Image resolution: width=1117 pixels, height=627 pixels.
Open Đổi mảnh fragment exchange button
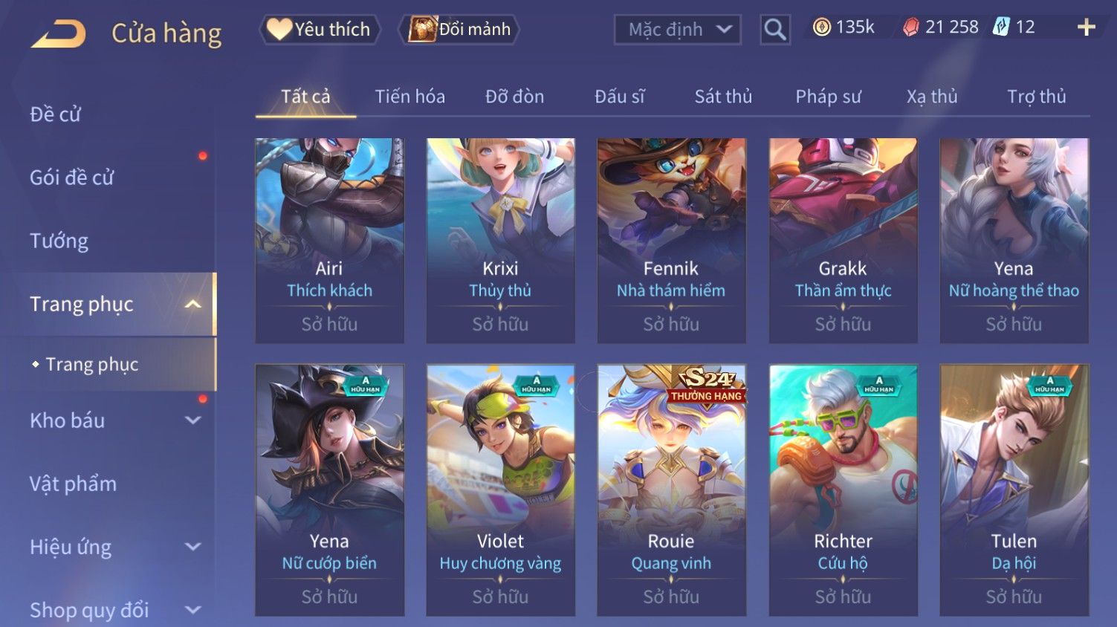pyautogui.click(x=459, y=30)
